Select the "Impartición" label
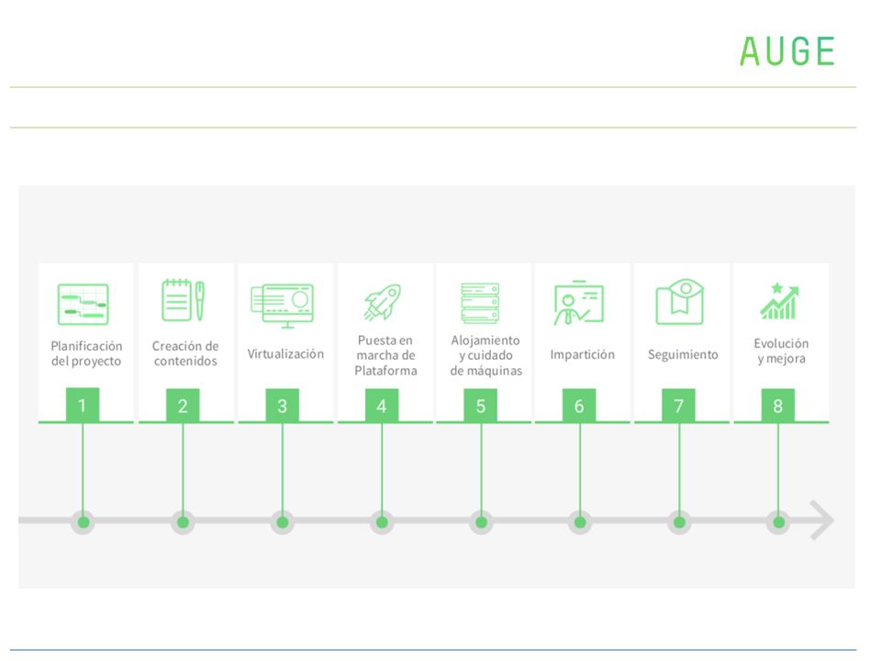The height and width of the screenshot is (661, 881). point(582,354)
